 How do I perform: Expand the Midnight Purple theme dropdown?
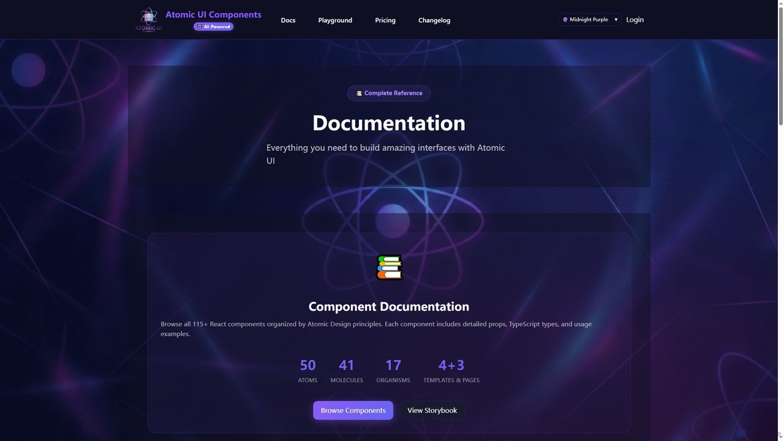point(590,20)
